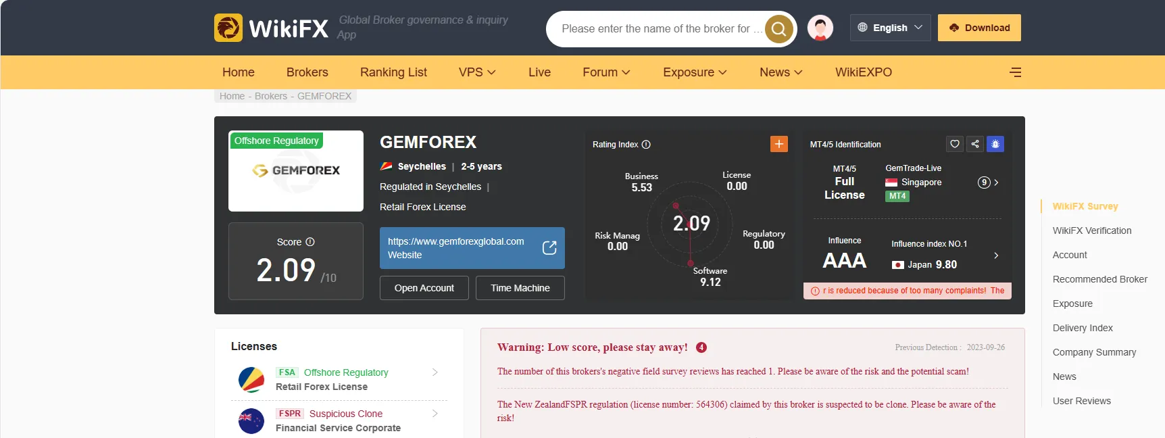
Task: Jump to WikiFX Survey section
Action: (1085, 206)
